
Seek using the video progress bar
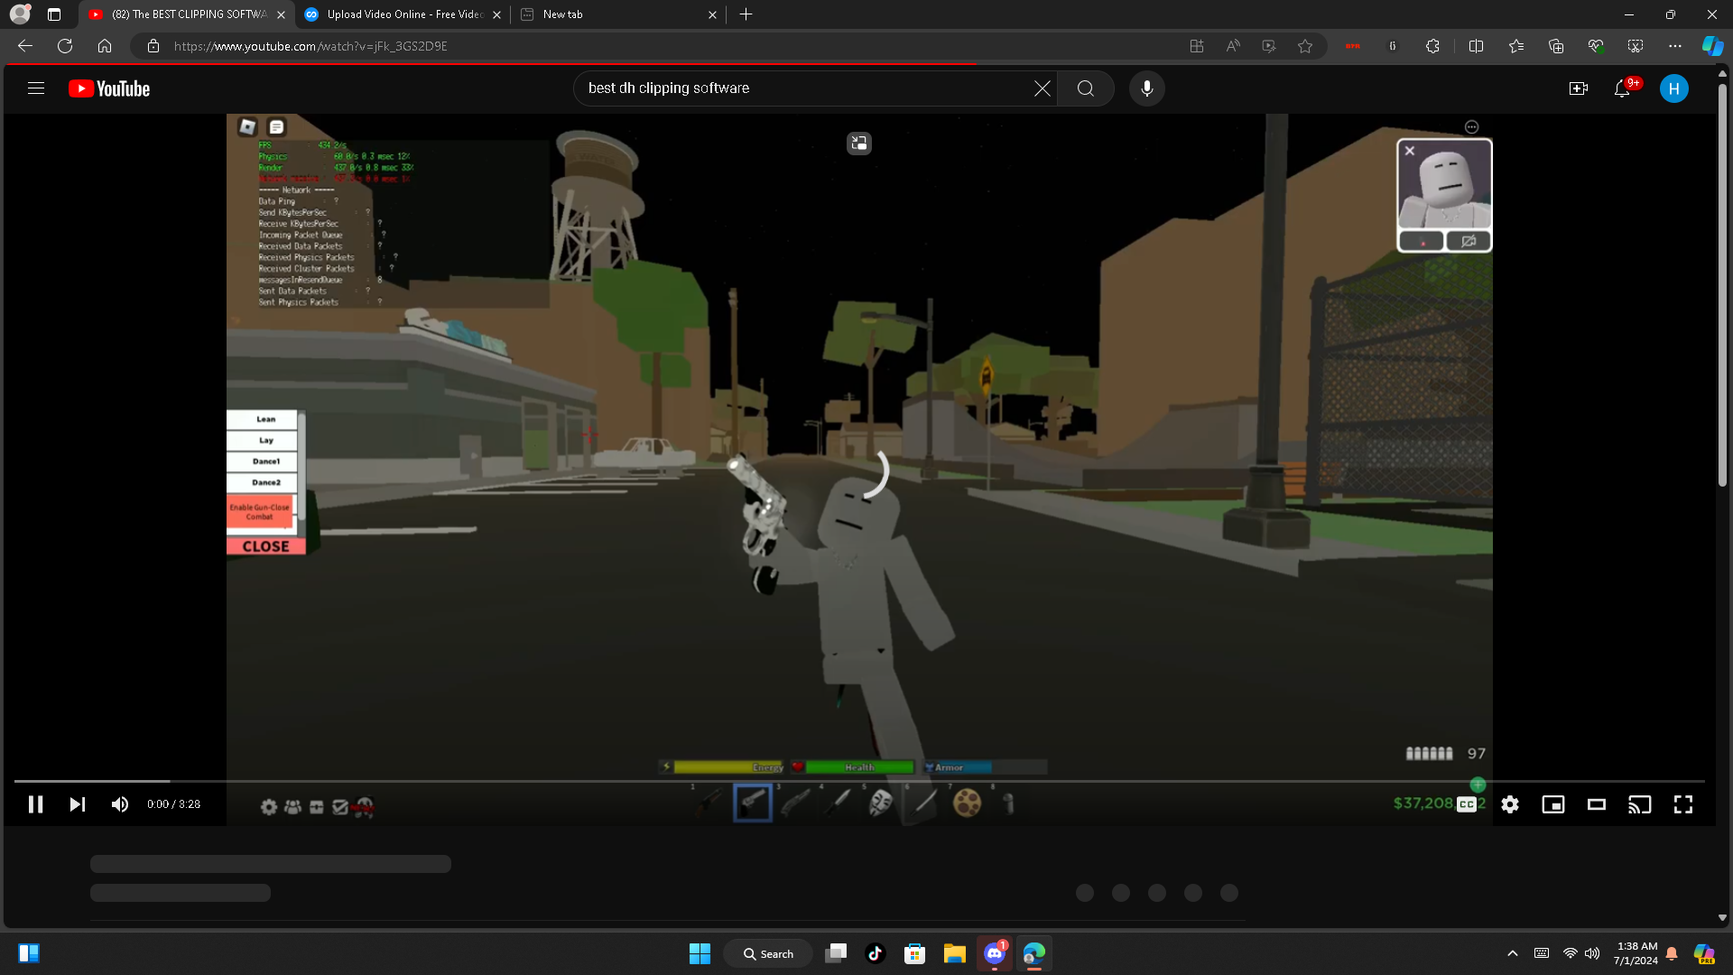point(859,781)
